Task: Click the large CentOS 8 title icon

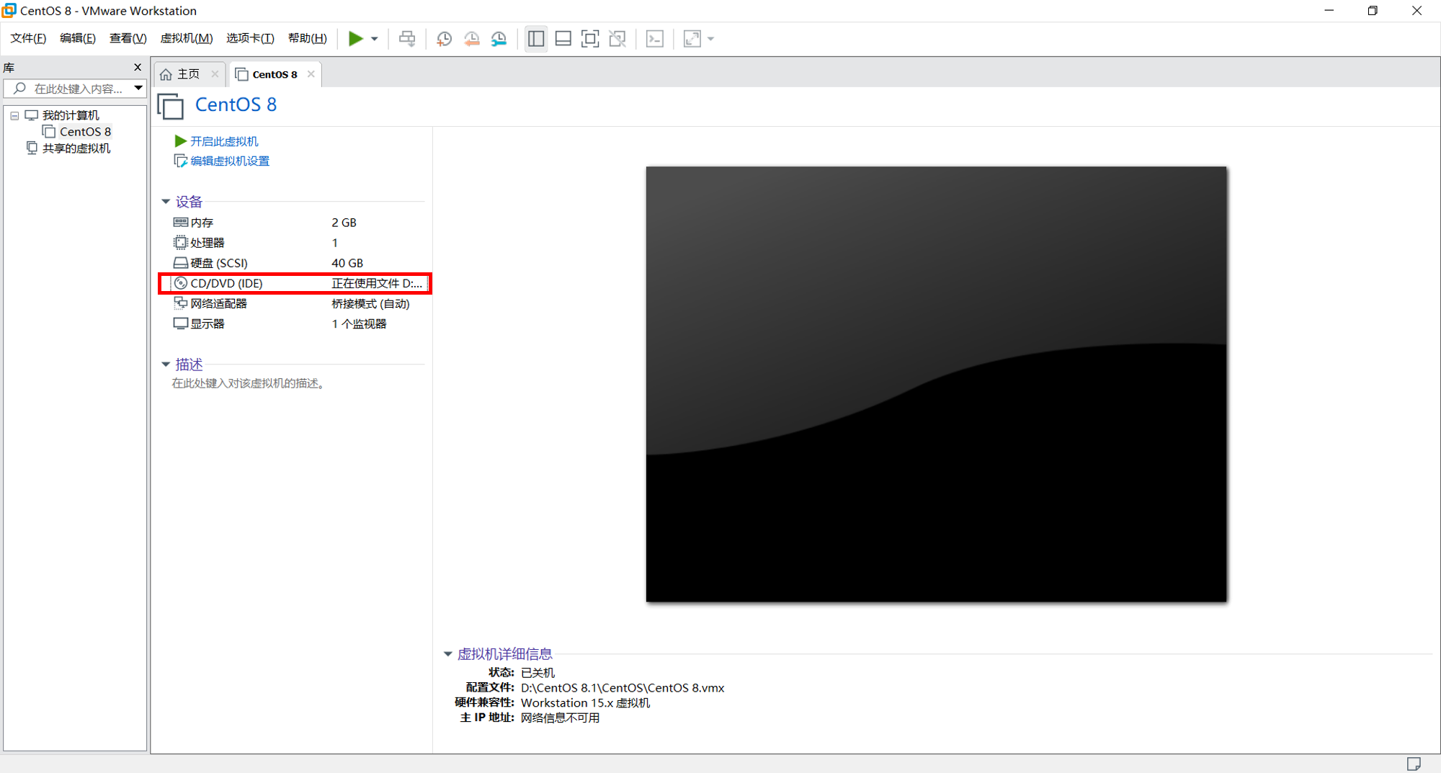Action: pos(171,106)
